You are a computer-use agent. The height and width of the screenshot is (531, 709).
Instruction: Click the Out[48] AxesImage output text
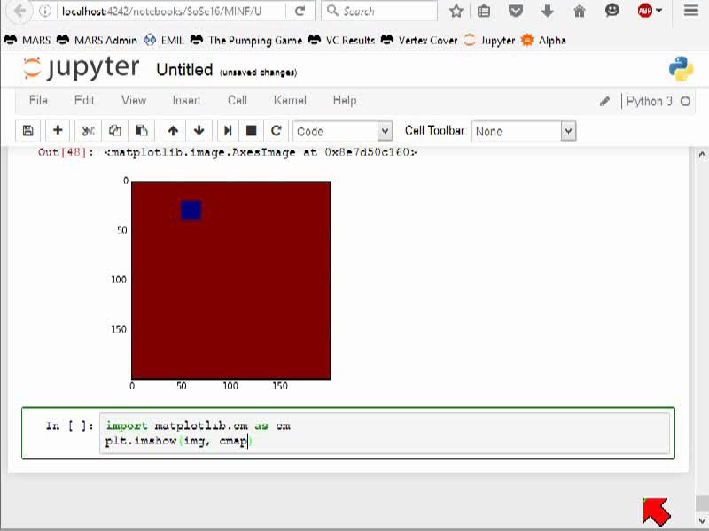[x=260, y=152]
